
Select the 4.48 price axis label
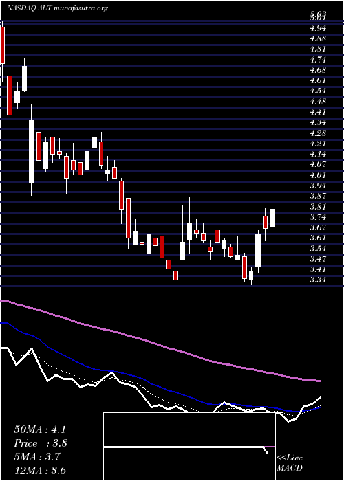click(318, 102)
